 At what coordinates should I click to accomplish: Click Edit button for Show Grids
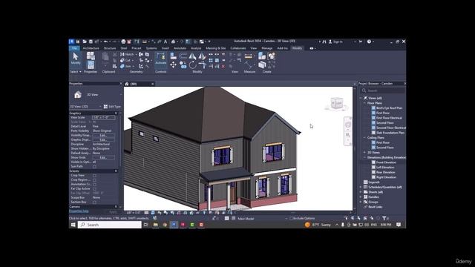click(x=103, y=157)
